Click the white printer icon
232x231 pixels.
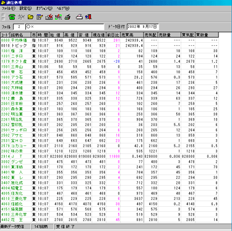pyautogui.click(x=79, y=17)
